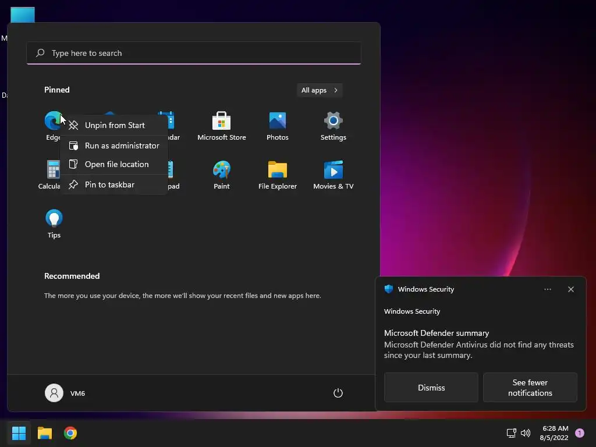Click the Microsoft Defender summary text
This screenshot has width=596, height=447.
tap(437, 333)
